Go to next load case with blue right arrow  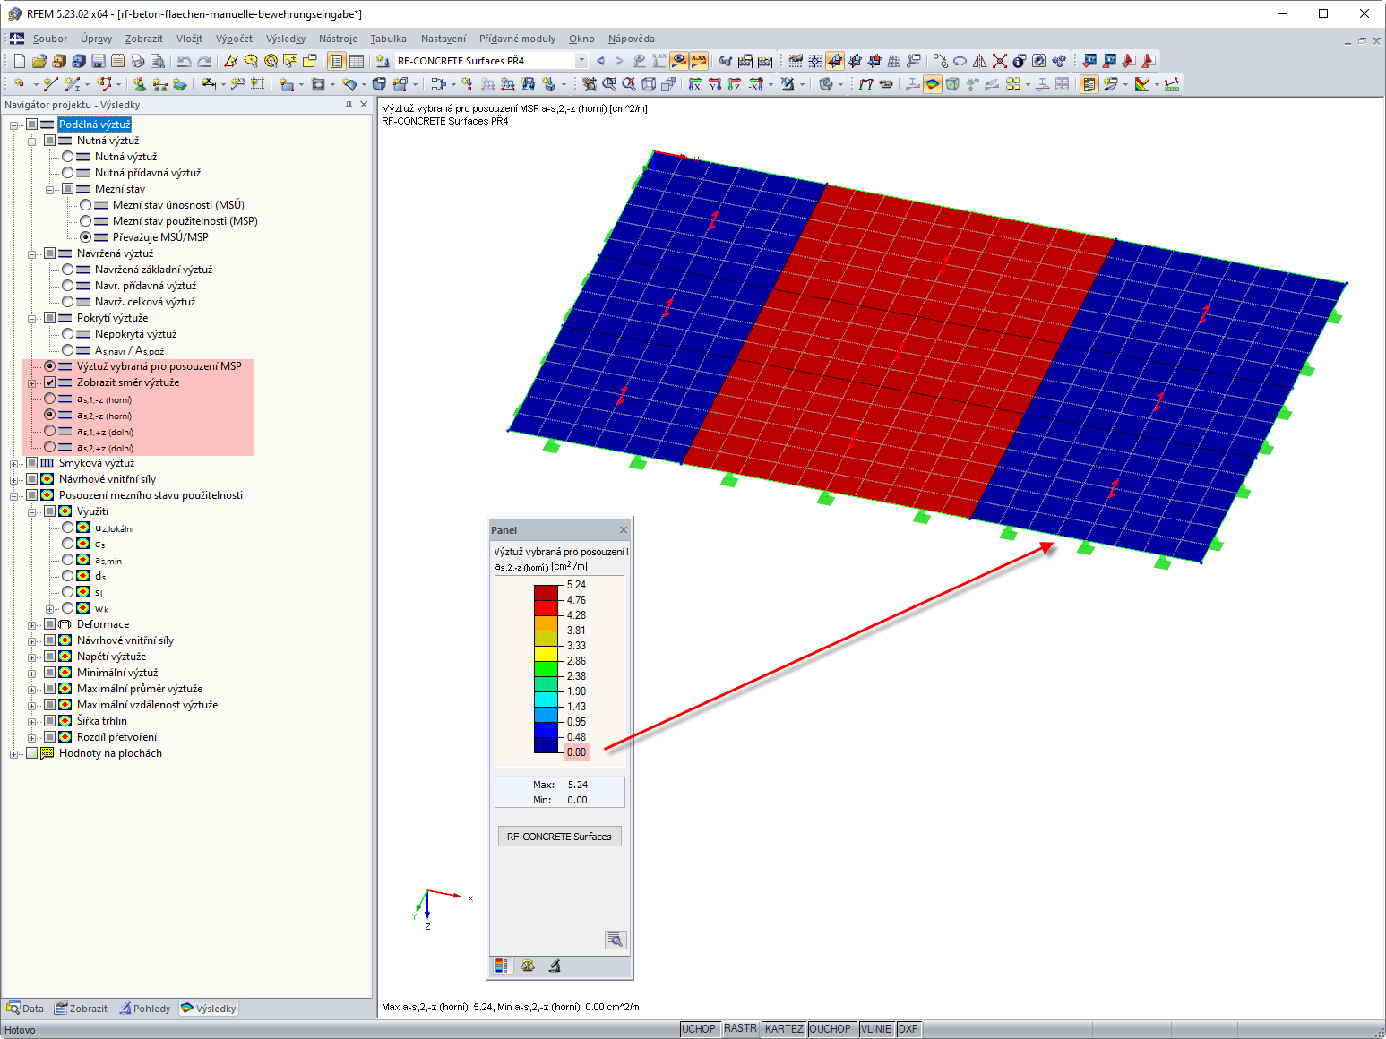coord(619,61)
